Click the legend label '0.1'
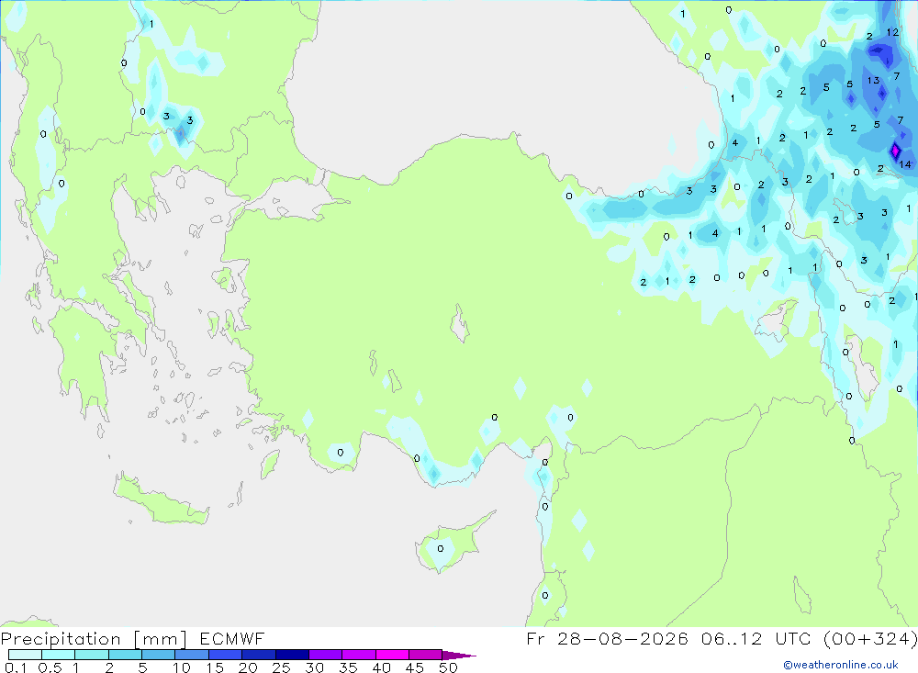The height and width of the screenshot is (673, 918). coord(16,667)
